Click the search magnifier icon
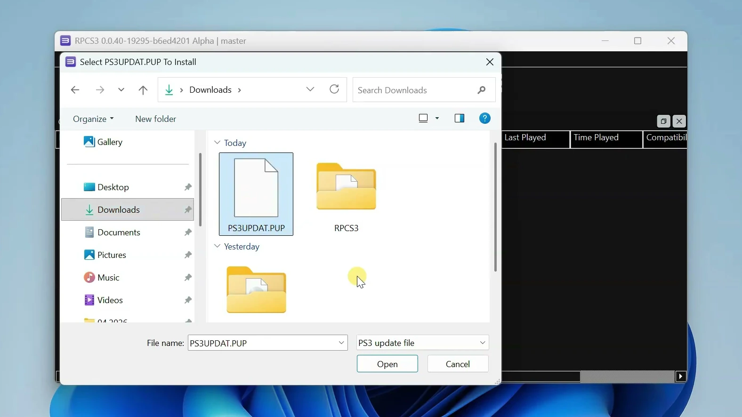 [482, 90]
